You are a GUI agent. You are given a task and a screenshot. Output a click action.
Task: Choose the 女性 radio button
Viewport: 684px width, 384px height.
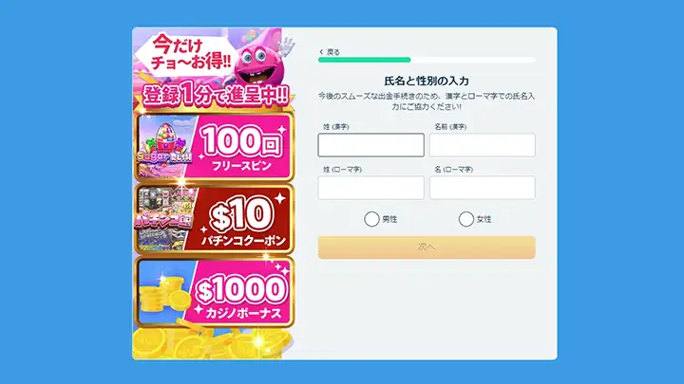(x=465, y=219)
